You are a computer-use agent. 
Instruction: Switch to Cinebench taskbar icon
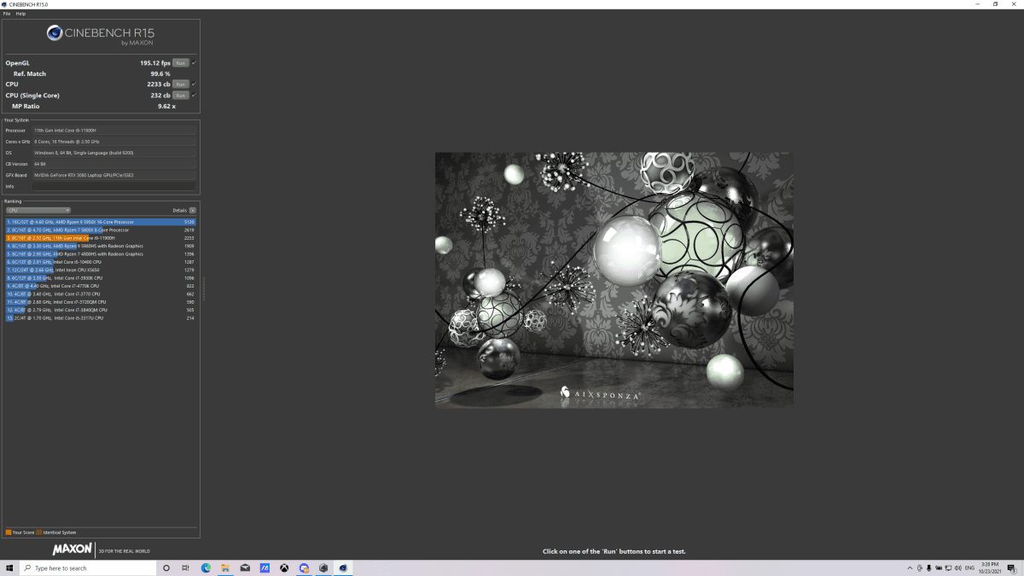pos(343,567)
